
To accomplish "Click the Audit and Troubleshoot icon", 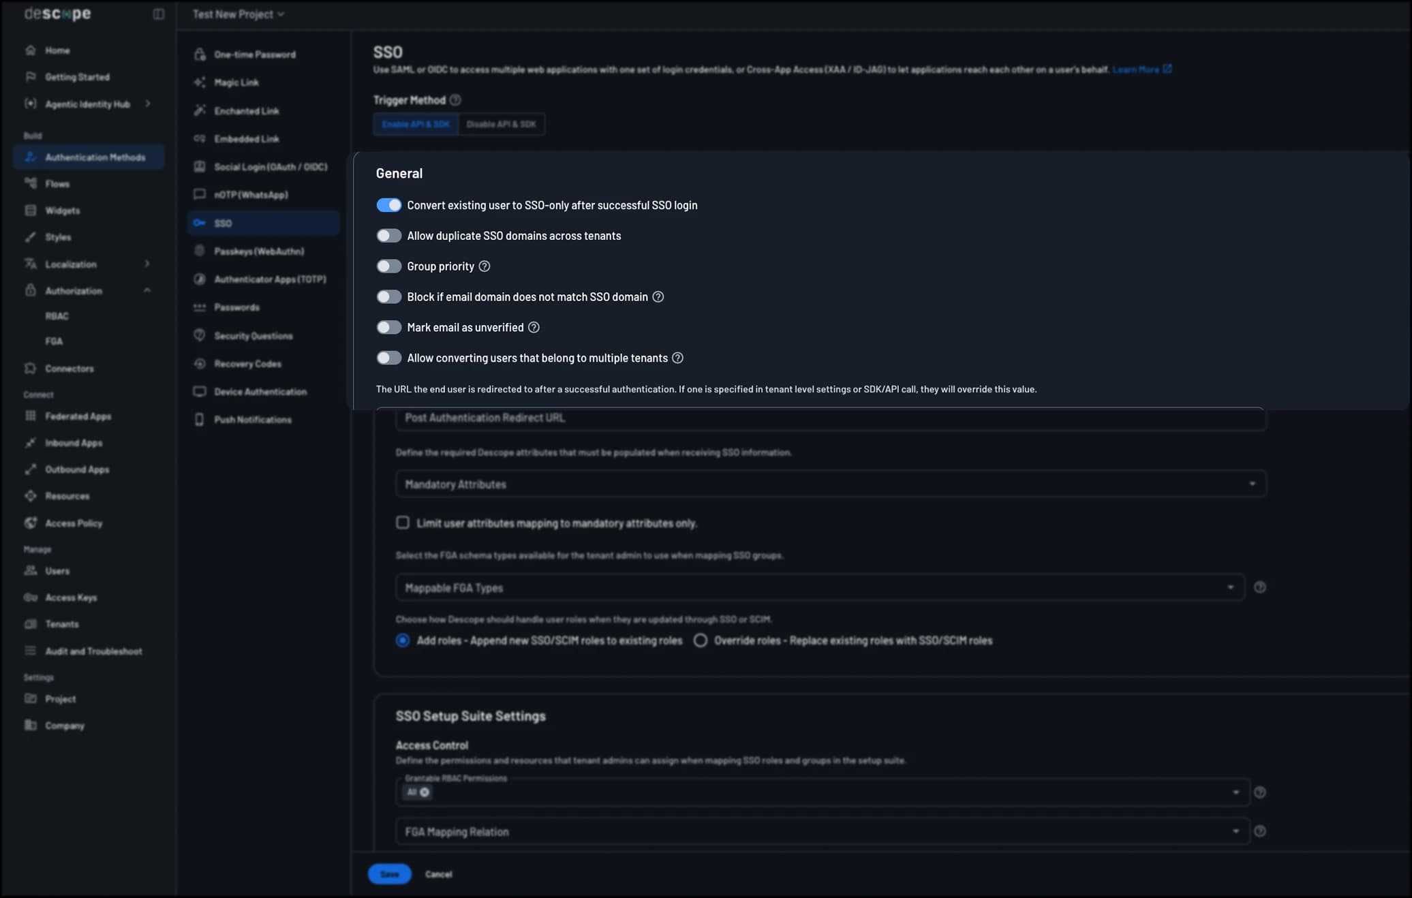I will 30,651.
